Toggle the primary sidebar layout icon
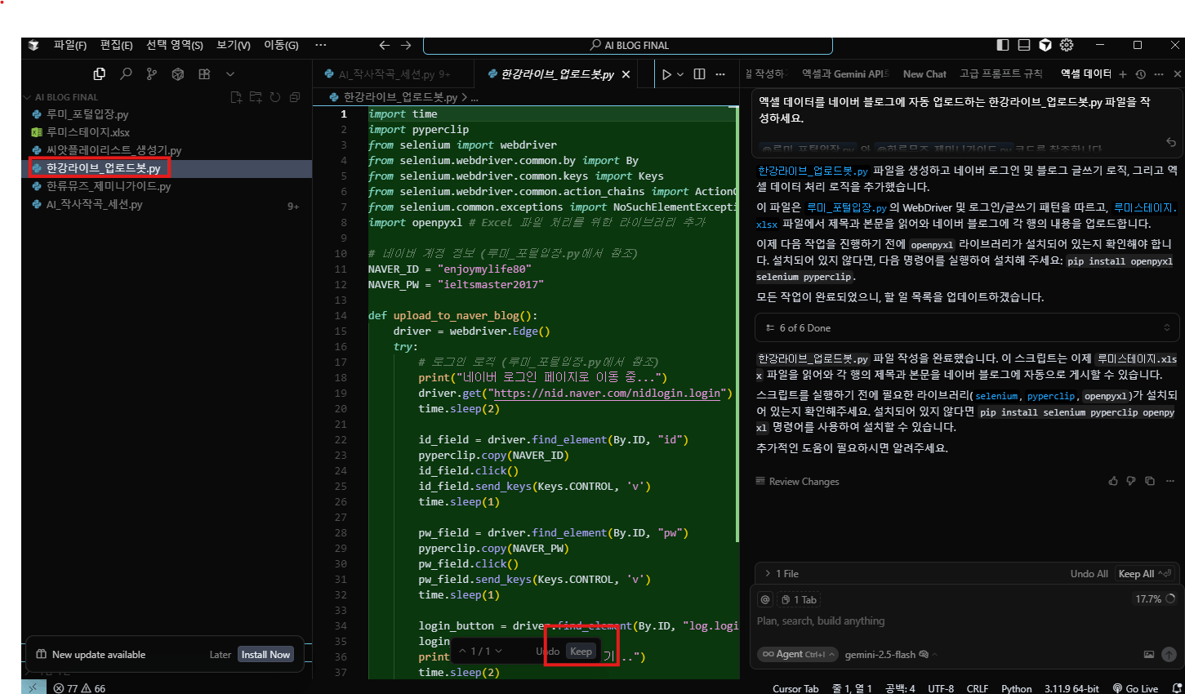The image size is (1185, 694). [1003, 45]
